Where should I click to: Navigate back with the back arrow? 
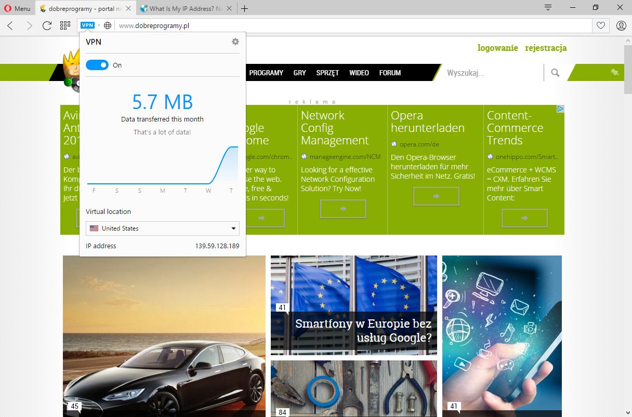[x=10, y=25]
